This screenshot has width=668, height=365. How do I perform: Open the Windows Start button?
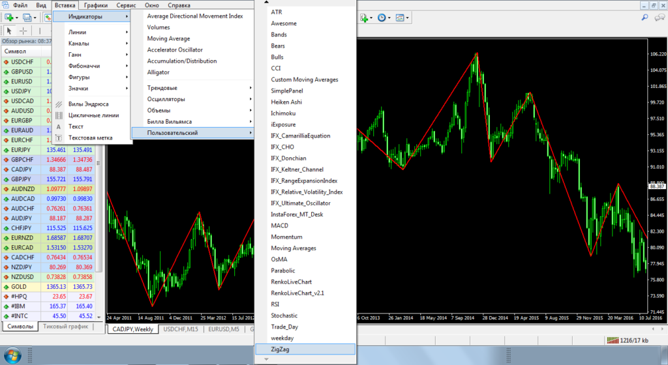pos(12,355)
